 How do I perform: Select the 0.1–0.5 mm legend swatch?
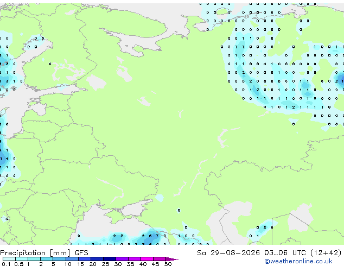(9, 259)
